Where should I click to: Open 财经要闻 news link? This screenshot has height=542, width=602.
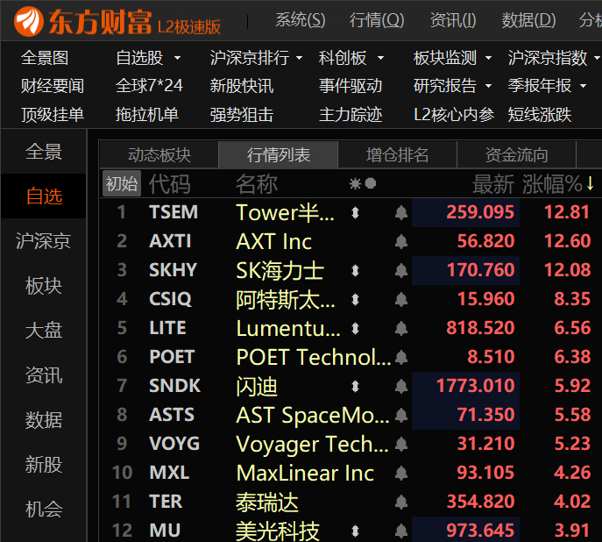pyautogui.click(x=53, y=86)
